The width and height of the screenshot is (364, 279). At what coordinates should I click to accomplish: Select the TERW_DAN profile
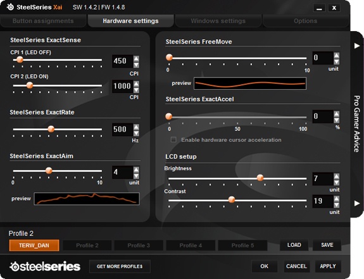tap(34, 245)
